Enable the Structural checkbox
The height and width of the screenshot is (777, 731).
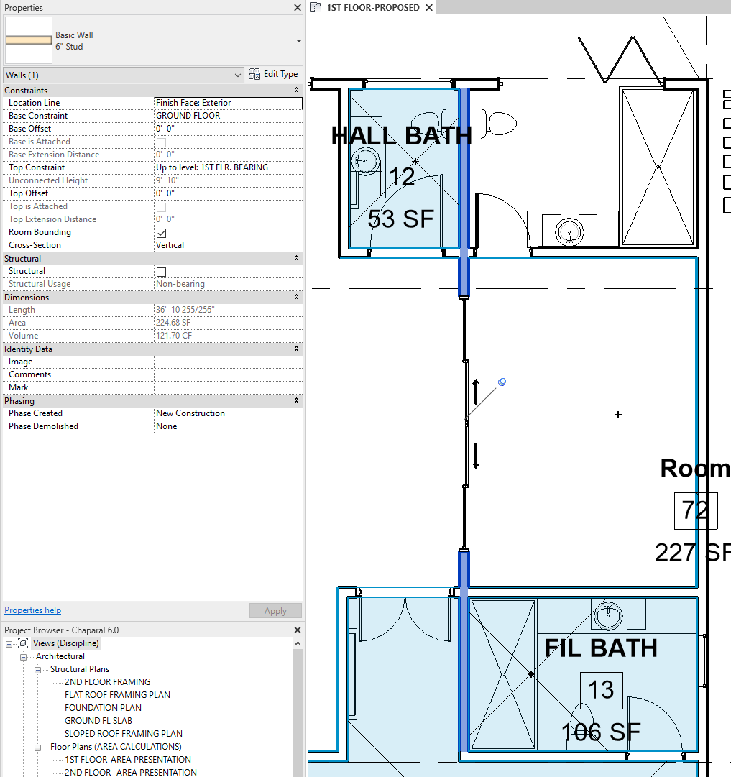click(161, 271)
